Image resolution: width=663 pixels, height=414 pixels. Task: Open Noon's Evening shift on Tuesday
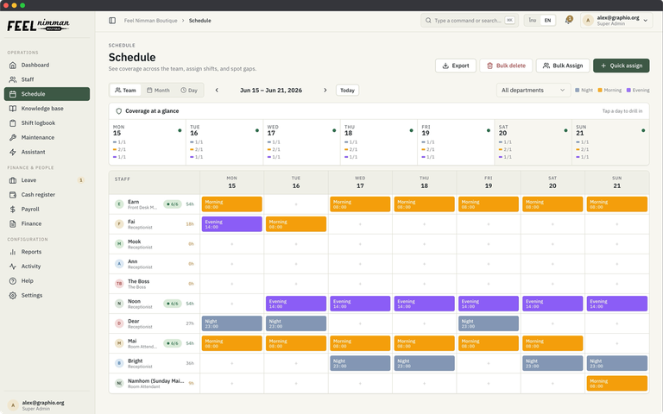point(296,304)
